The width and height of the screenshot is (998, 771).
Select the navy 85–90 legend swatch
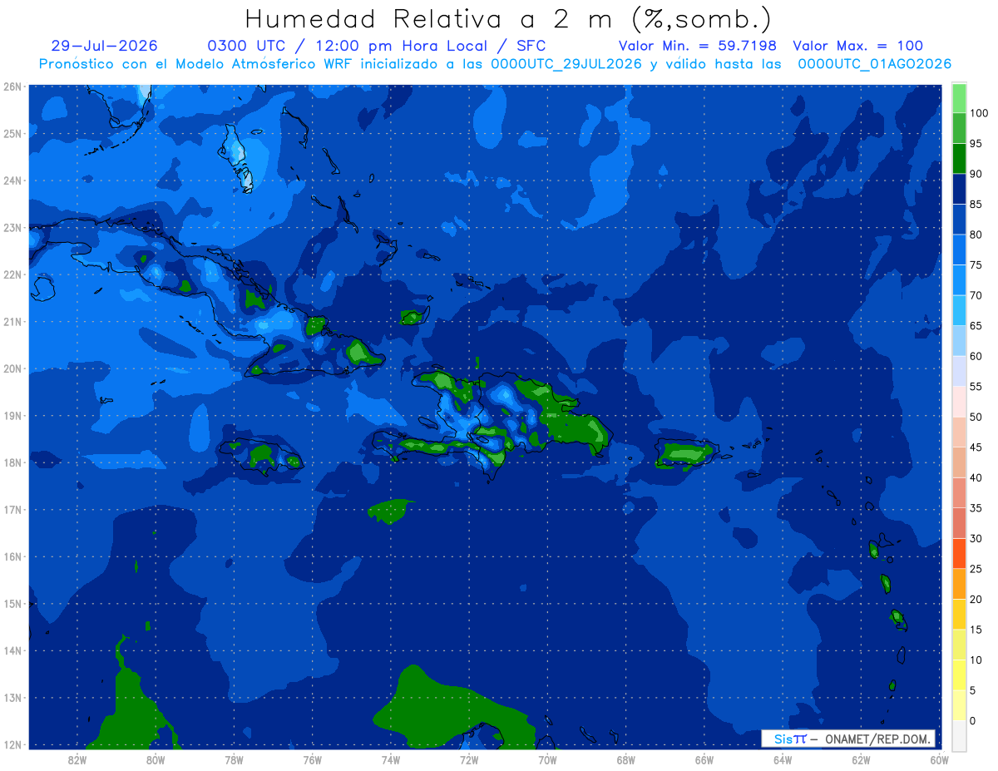click(x=959, y=189)
